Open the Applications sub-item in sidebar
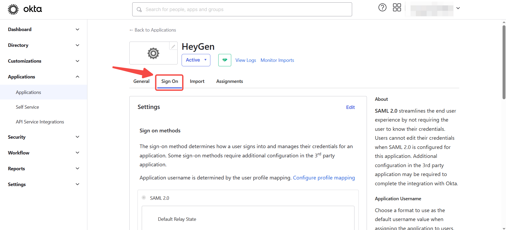The width and height of the screenshot is (506, 230). (44, 92)
